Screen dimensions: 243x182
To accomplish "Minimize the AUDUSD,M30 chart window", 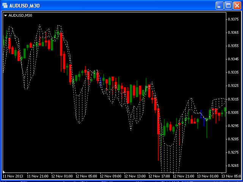I will pos(219,6).
